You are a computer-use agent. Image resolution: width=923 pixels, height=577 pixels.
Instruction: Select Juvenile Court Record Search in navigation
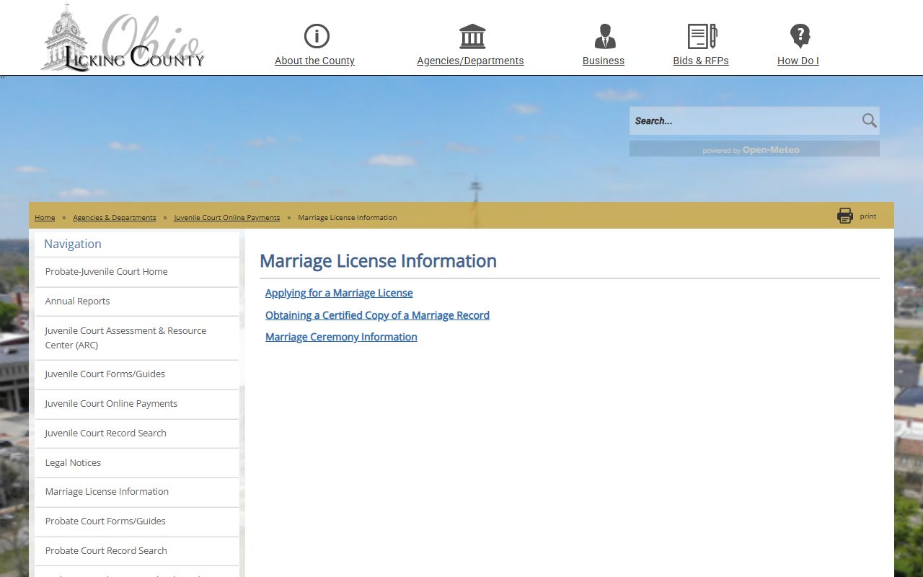(137, 433)
